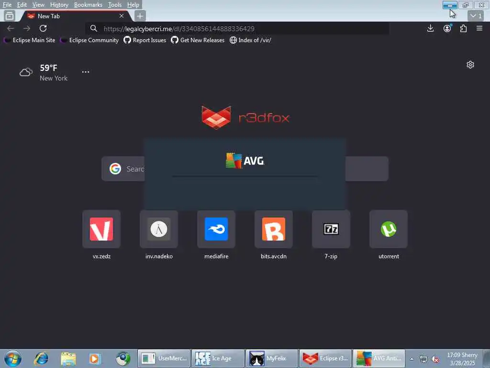The width and height of the screenshot is (490, 368).
Task: Click the AVG logo in splash dialog
Action: (x=245, y=161)
